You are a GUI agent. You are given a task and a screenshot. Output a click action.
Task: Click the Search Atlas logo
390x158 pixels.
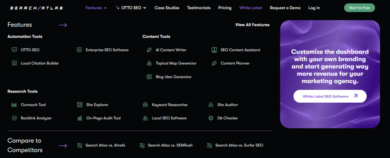(x=37, y=8)
